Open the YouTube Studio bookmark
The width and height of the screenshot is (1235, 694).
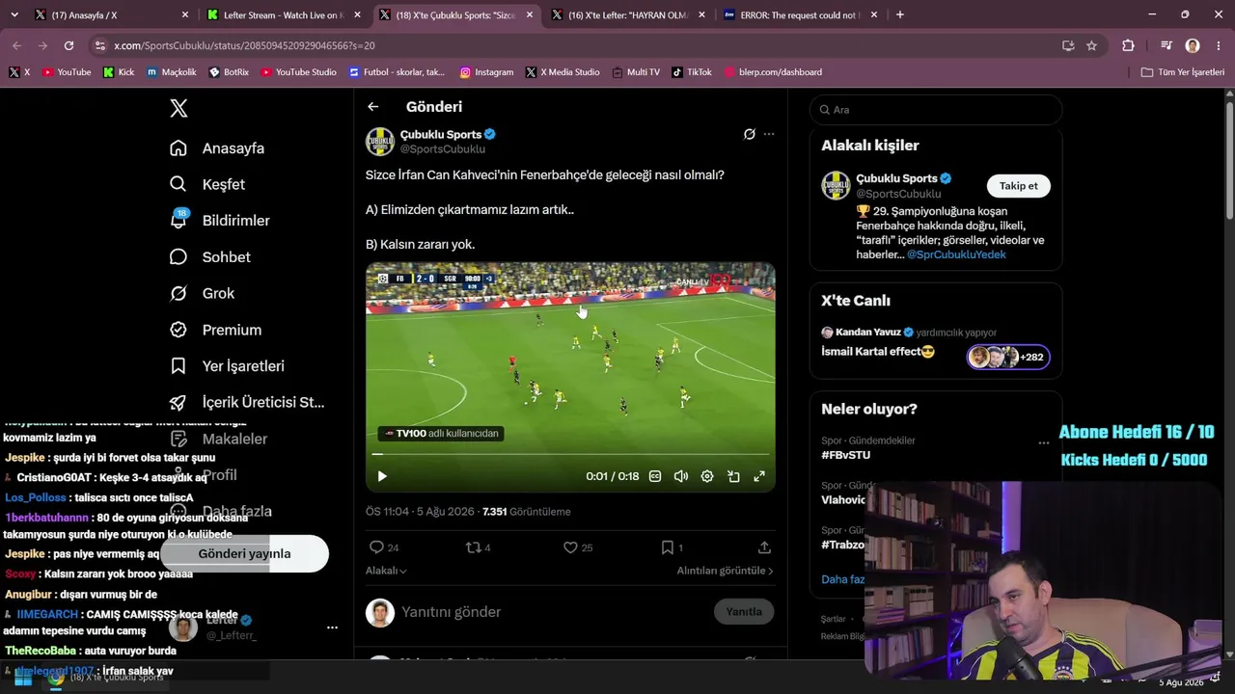[x=299, y=72]
